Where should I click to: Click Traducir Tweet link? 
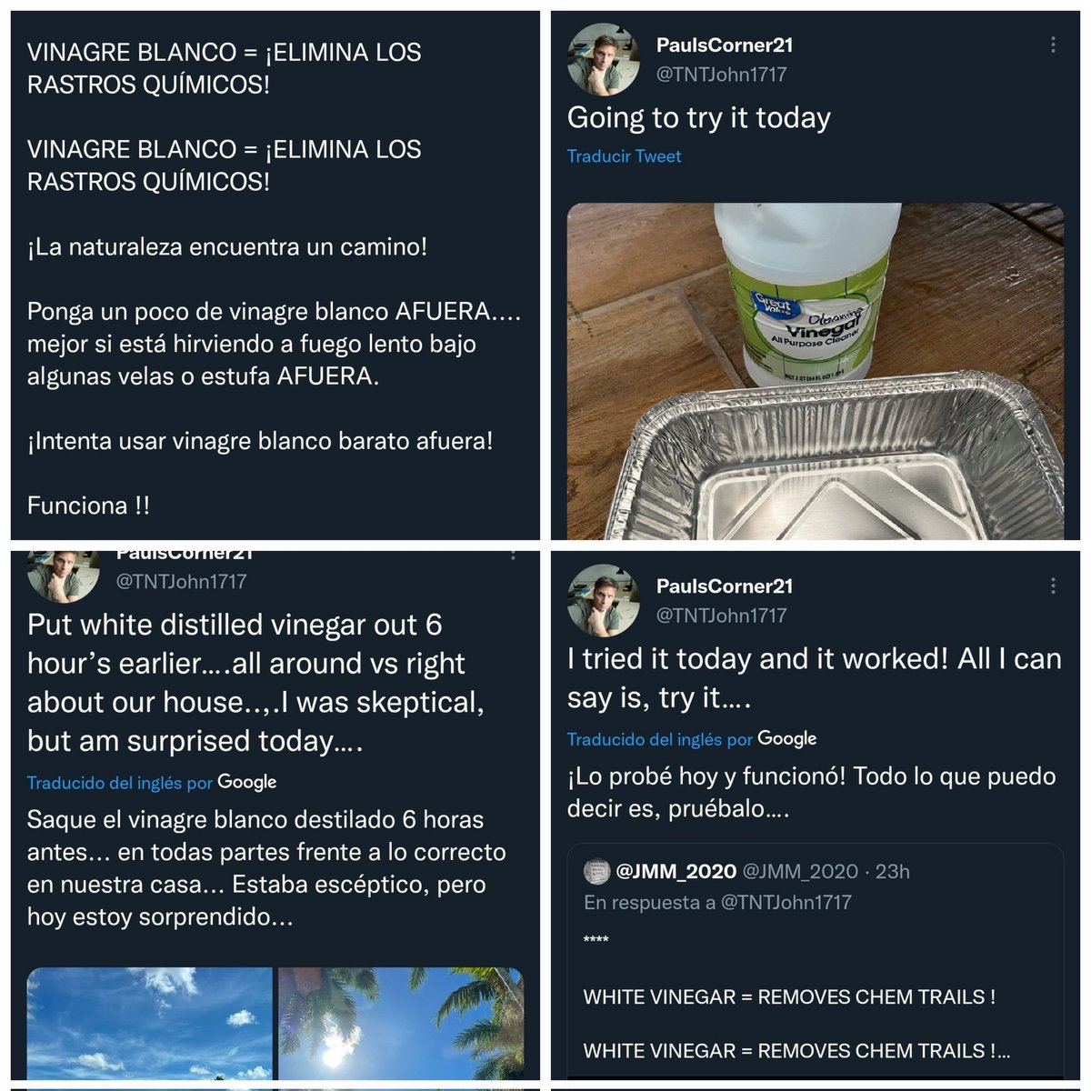click(624, 156)
